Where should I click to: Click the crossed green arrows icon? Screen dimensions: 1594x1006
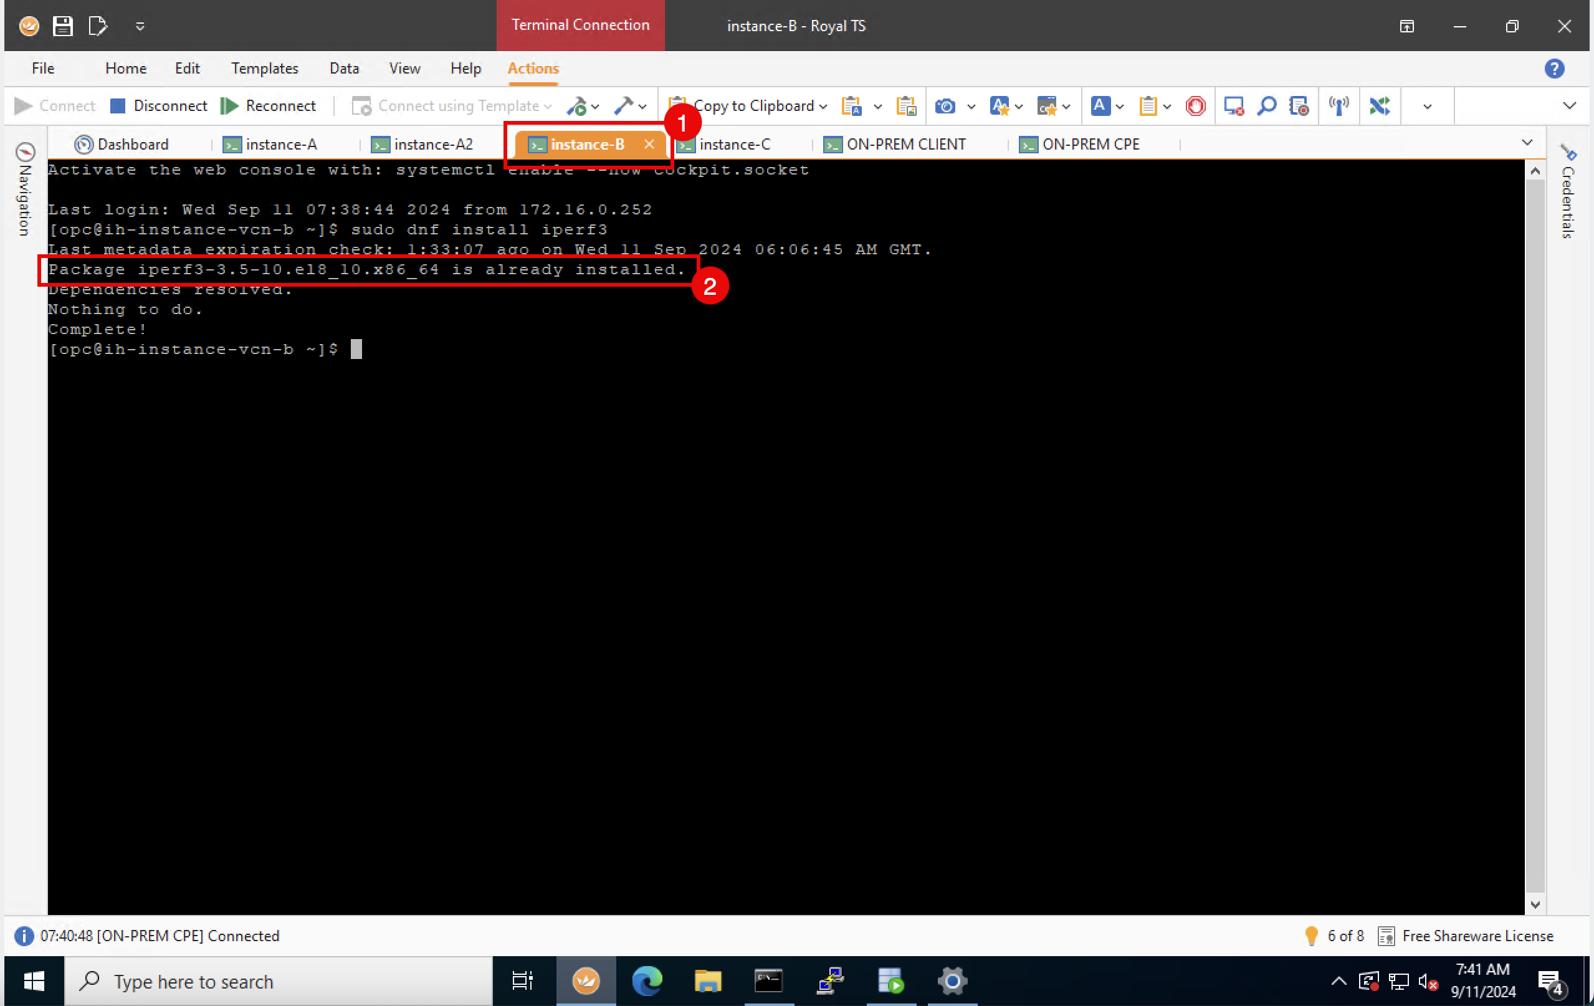pyautogui.click(x=1380, y=106)
